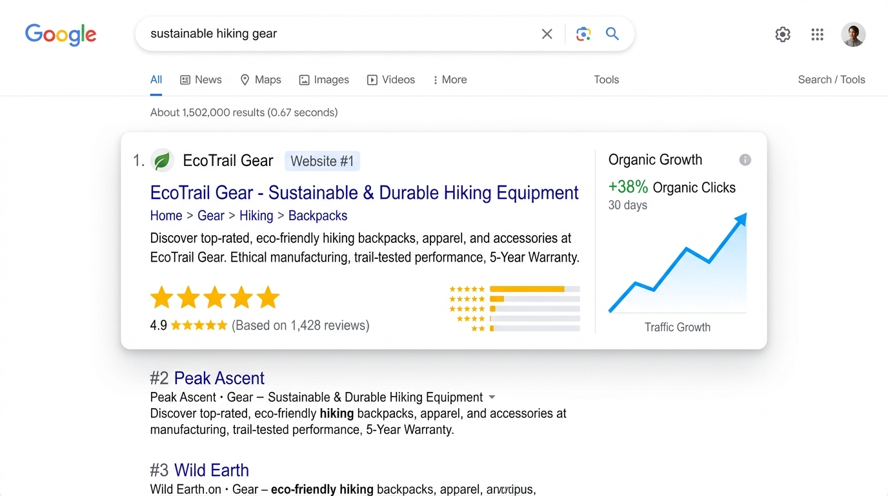The height and width of the screenshot is (496, 888).
Task: Click the results count text
Action: coord(244,112)
